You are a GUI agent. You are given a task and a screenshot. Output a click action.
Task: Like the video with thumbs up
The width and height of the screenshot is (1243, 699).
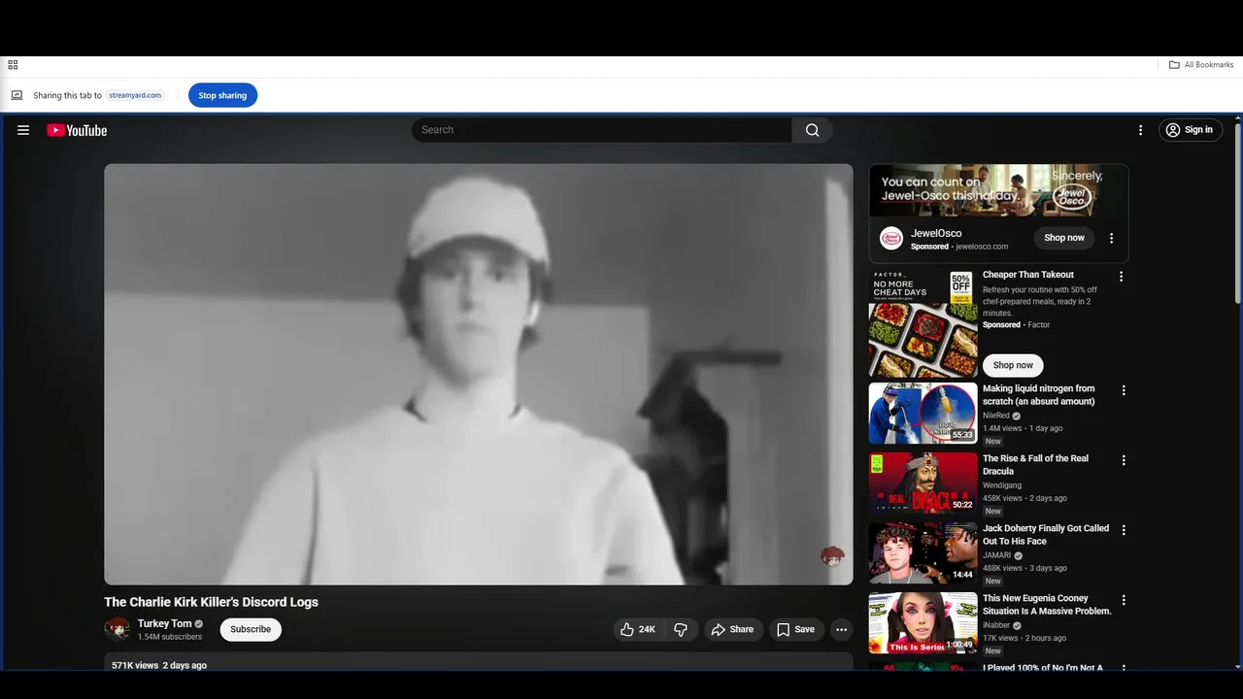637,629
